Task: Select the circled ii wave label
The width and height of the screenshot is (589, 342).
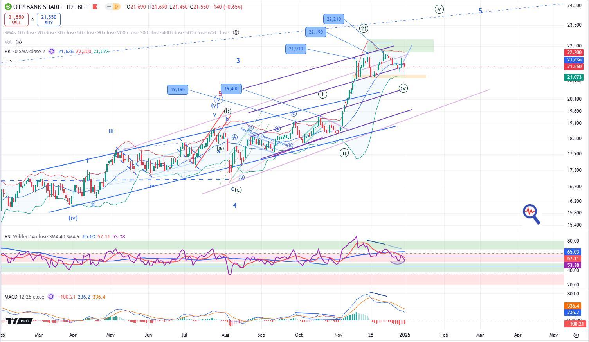Action: tap(344, 153)
